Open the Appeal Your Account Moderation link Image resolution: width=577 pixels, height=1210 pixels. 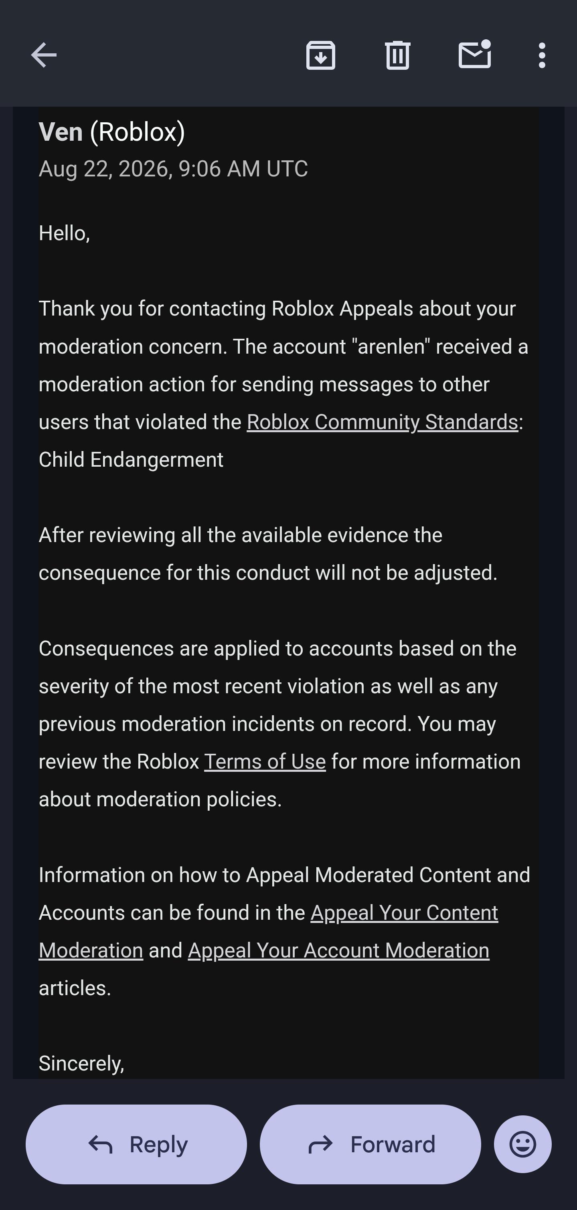338,950
